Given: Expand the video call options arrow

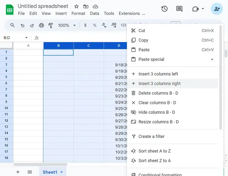Looking at the screenshot, I should (x=203, y=9).
